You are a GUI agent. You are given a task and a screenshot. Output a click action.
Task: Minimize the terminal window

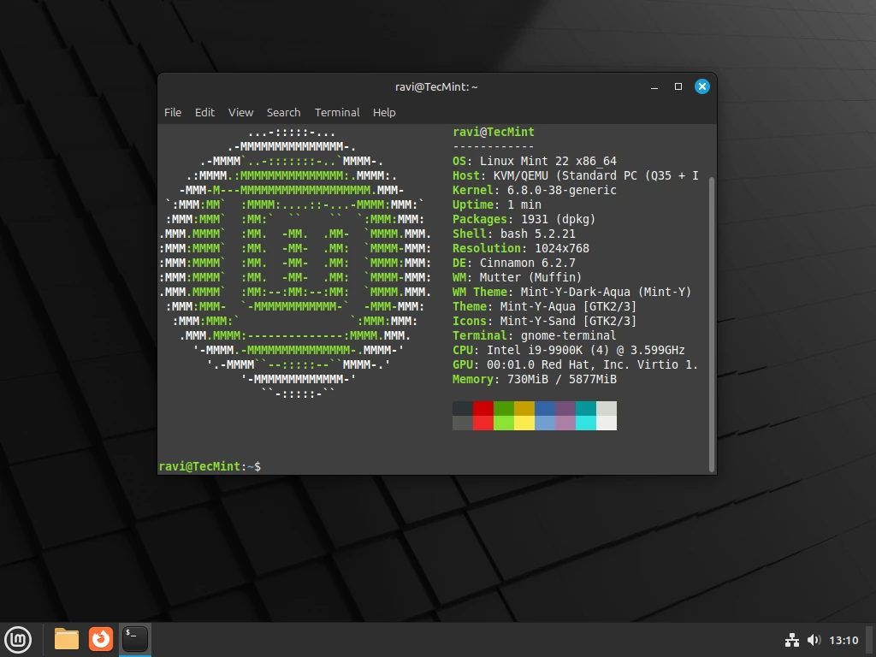pos(654,86)
